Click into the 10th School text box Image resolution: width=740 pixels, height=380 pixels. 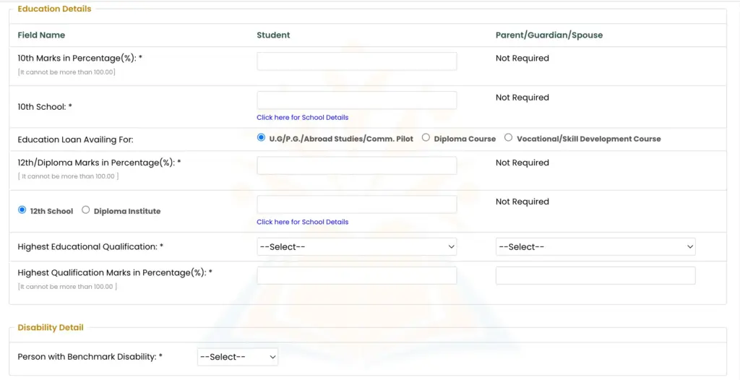pyautogui.click(x=357, y=100)
